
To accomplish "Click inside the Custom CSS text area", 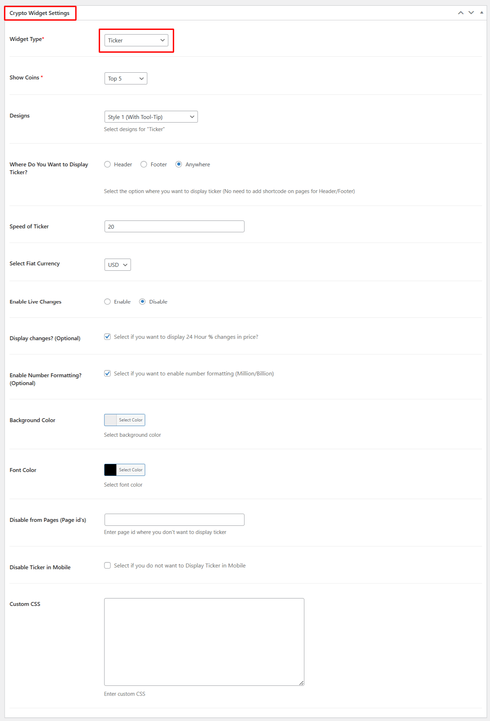I will coord(204,642).
